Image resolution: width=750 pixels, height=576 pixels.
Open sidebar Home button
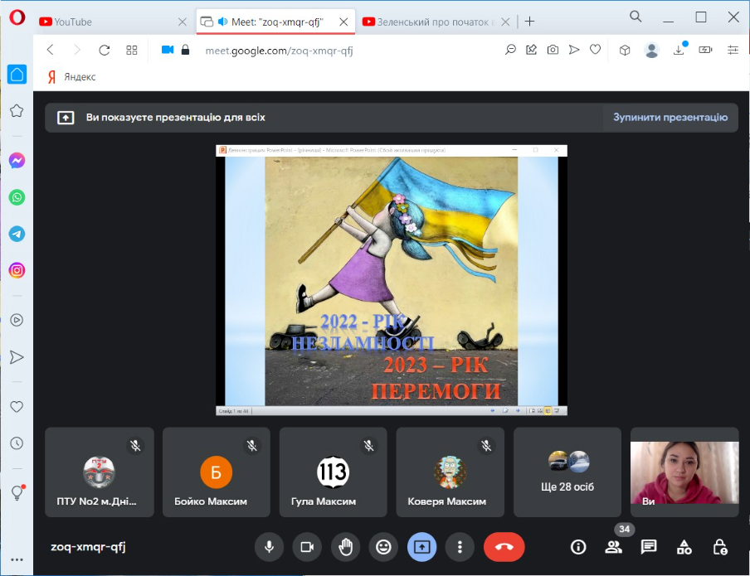[x=17, y=74]
